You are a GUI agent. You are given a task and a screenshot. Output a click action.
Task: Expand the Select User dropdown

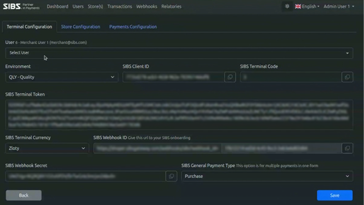[x=179, y=53]
